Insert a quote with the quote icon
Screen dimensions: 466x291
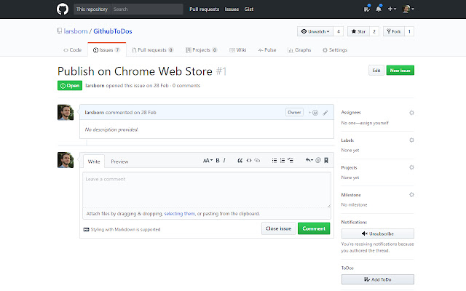pyautogui.click(x=240, y=160)
